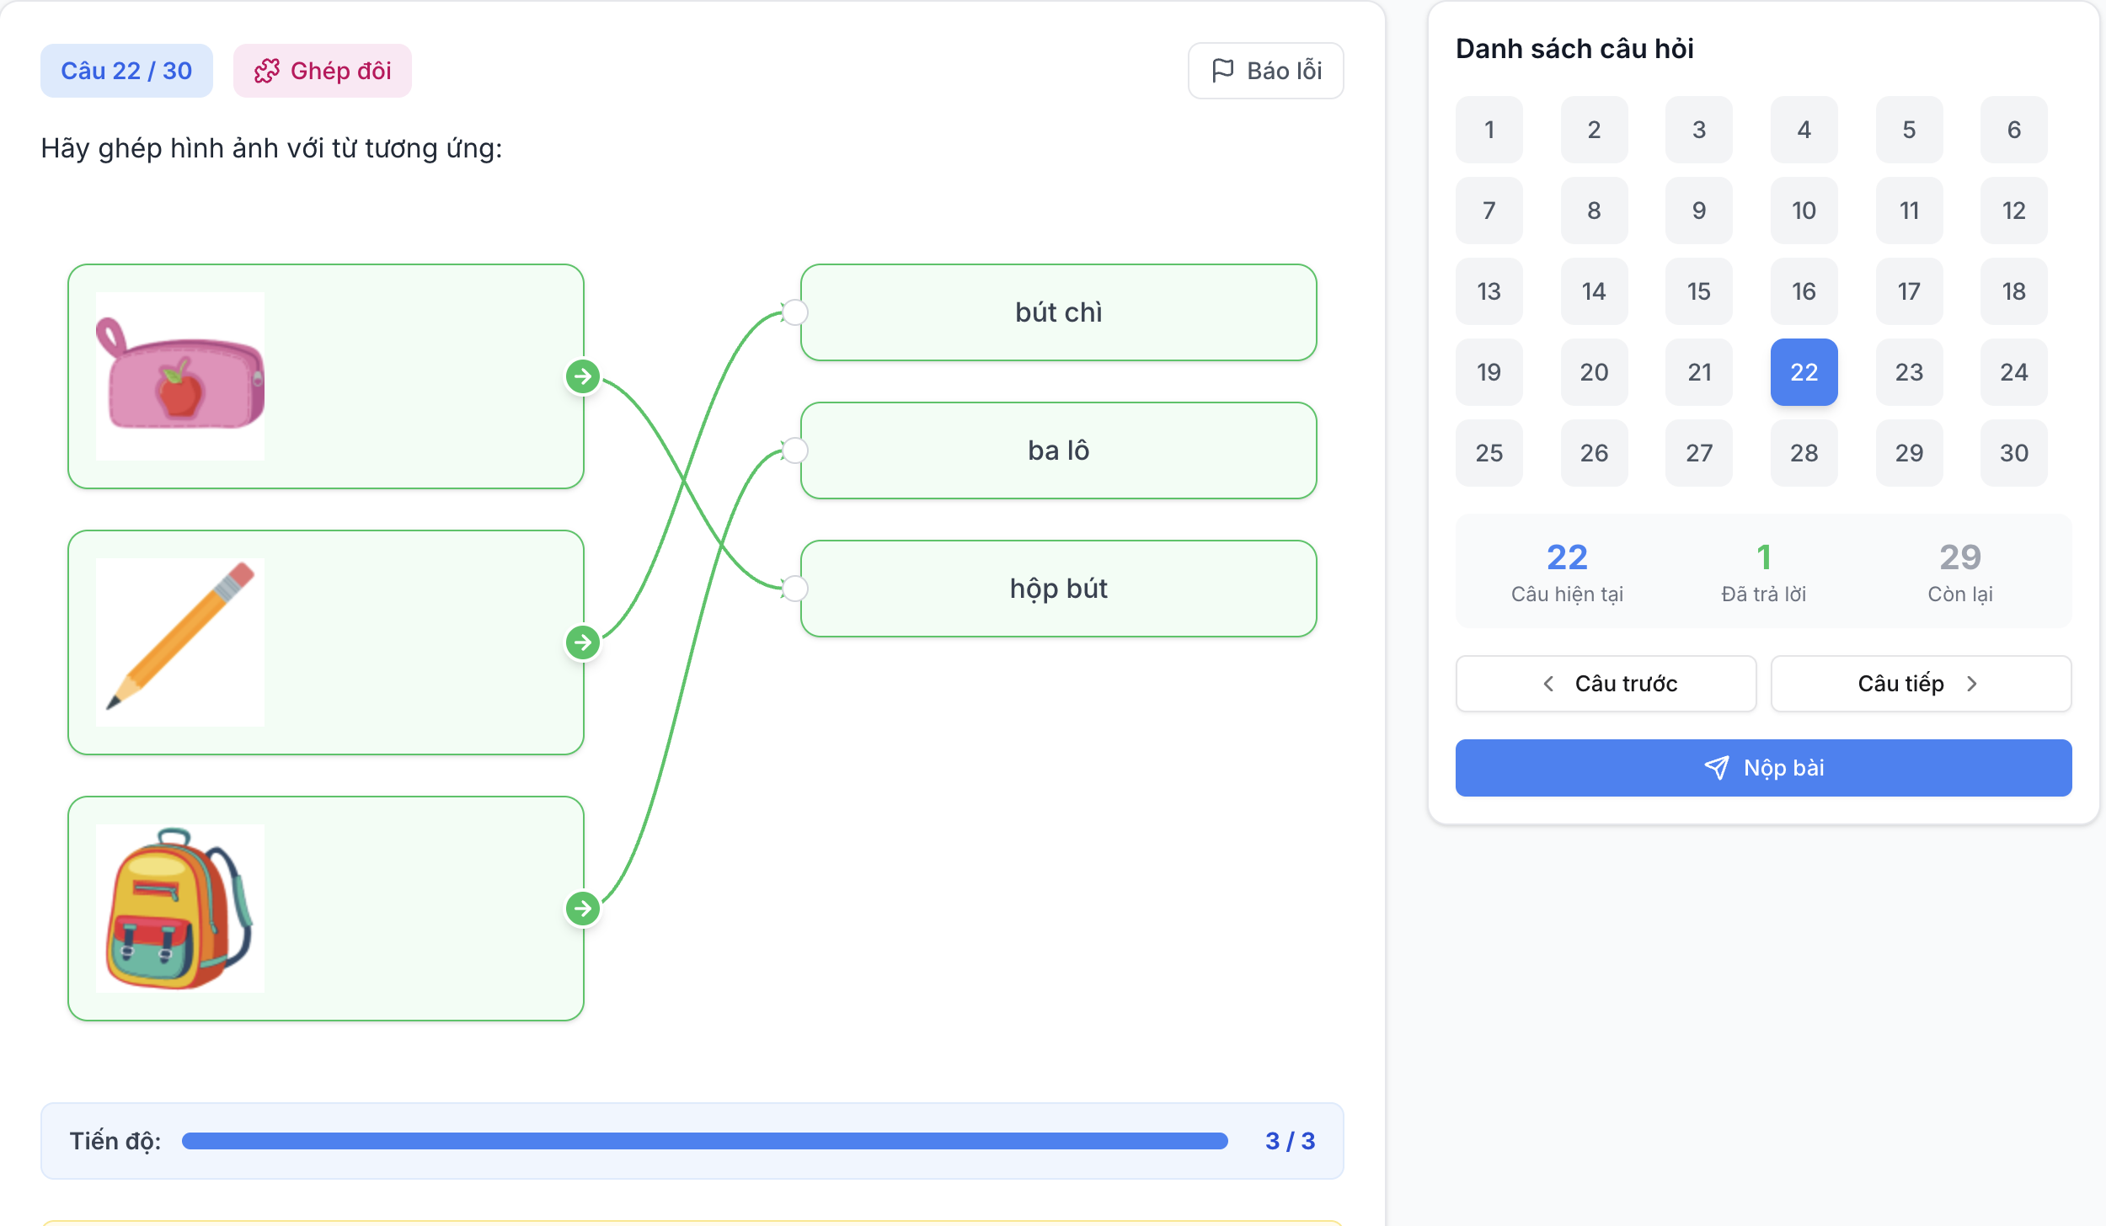Select highlighted question 22 tile
This screenshot has width=2106, height=1226.
1804,372
